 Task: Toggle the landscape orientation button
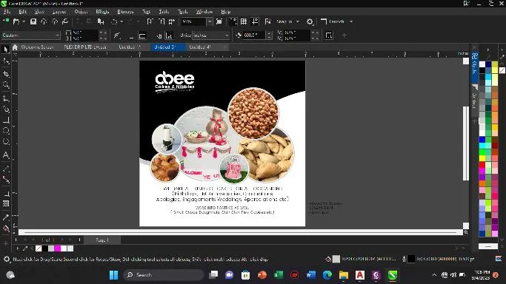point(142,35)
